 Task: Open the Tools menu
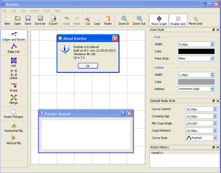(x=47, y=11)
